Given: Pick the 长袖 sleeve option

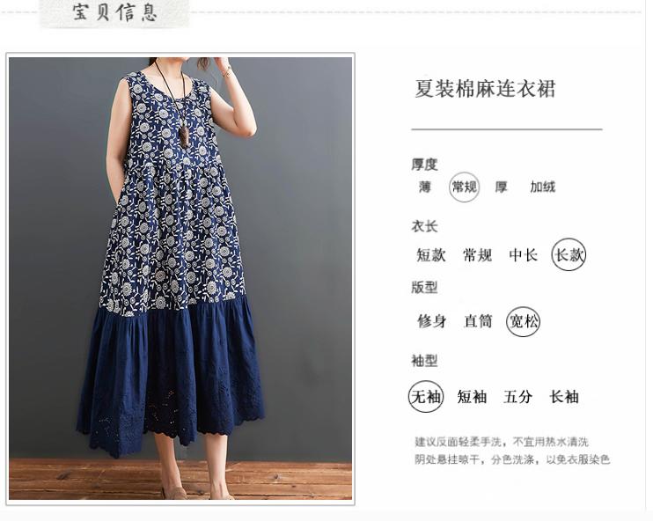Looking at the screenshot, I should pyautogui.click(x=564, y=397).
